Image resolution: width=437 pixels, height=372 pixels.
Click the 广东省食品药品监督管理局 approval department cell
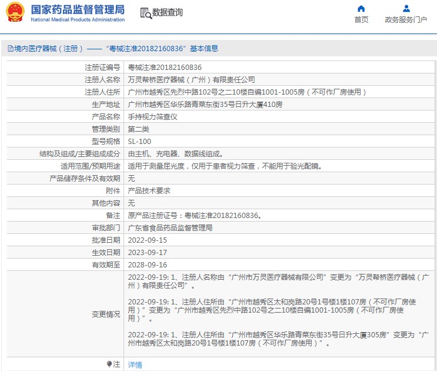[x=170, y=228]
